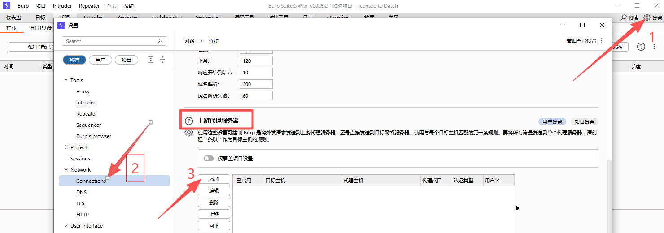Click the 已启用 column header

click(x=249, y=181)
